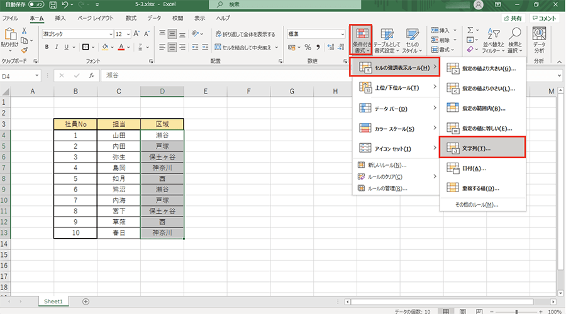This screenshot has height=314, width=566.
Task: Select 文字列(T)... from the submenu
Action: point(481,148)
